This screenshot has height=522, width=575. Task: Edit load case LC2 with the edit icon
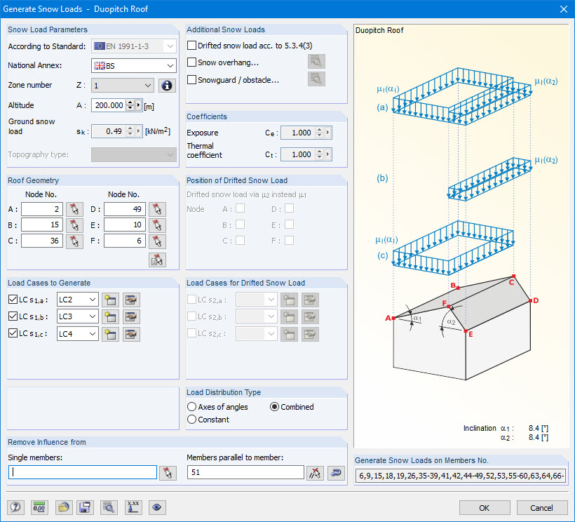[x=130, y=299]
